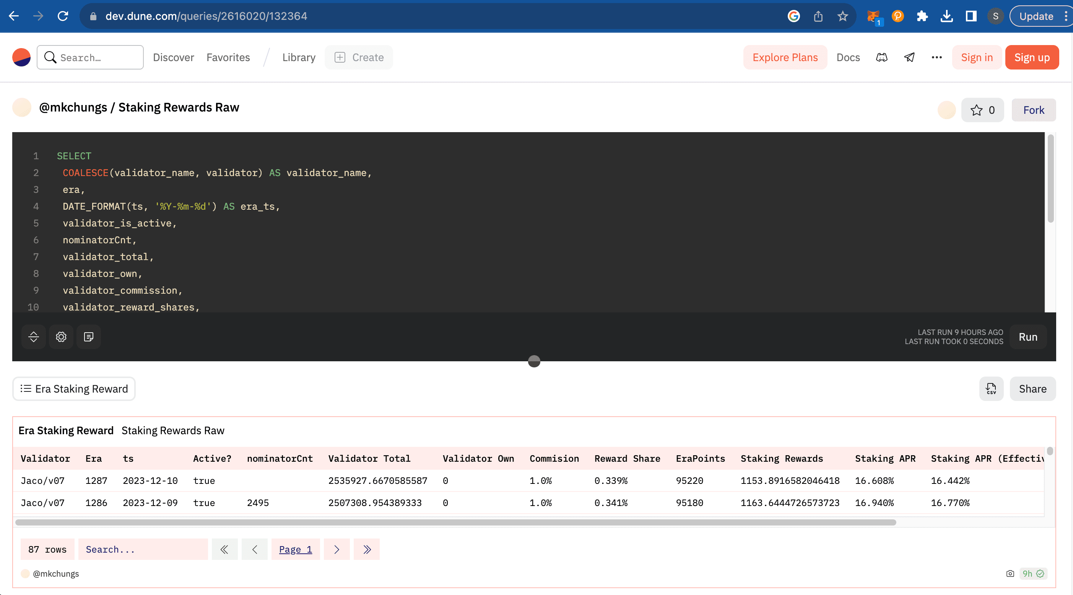Click the results table horizontal scrollbar
Image resolution: width=1073 pixels, height=595 pixels.
456,522
